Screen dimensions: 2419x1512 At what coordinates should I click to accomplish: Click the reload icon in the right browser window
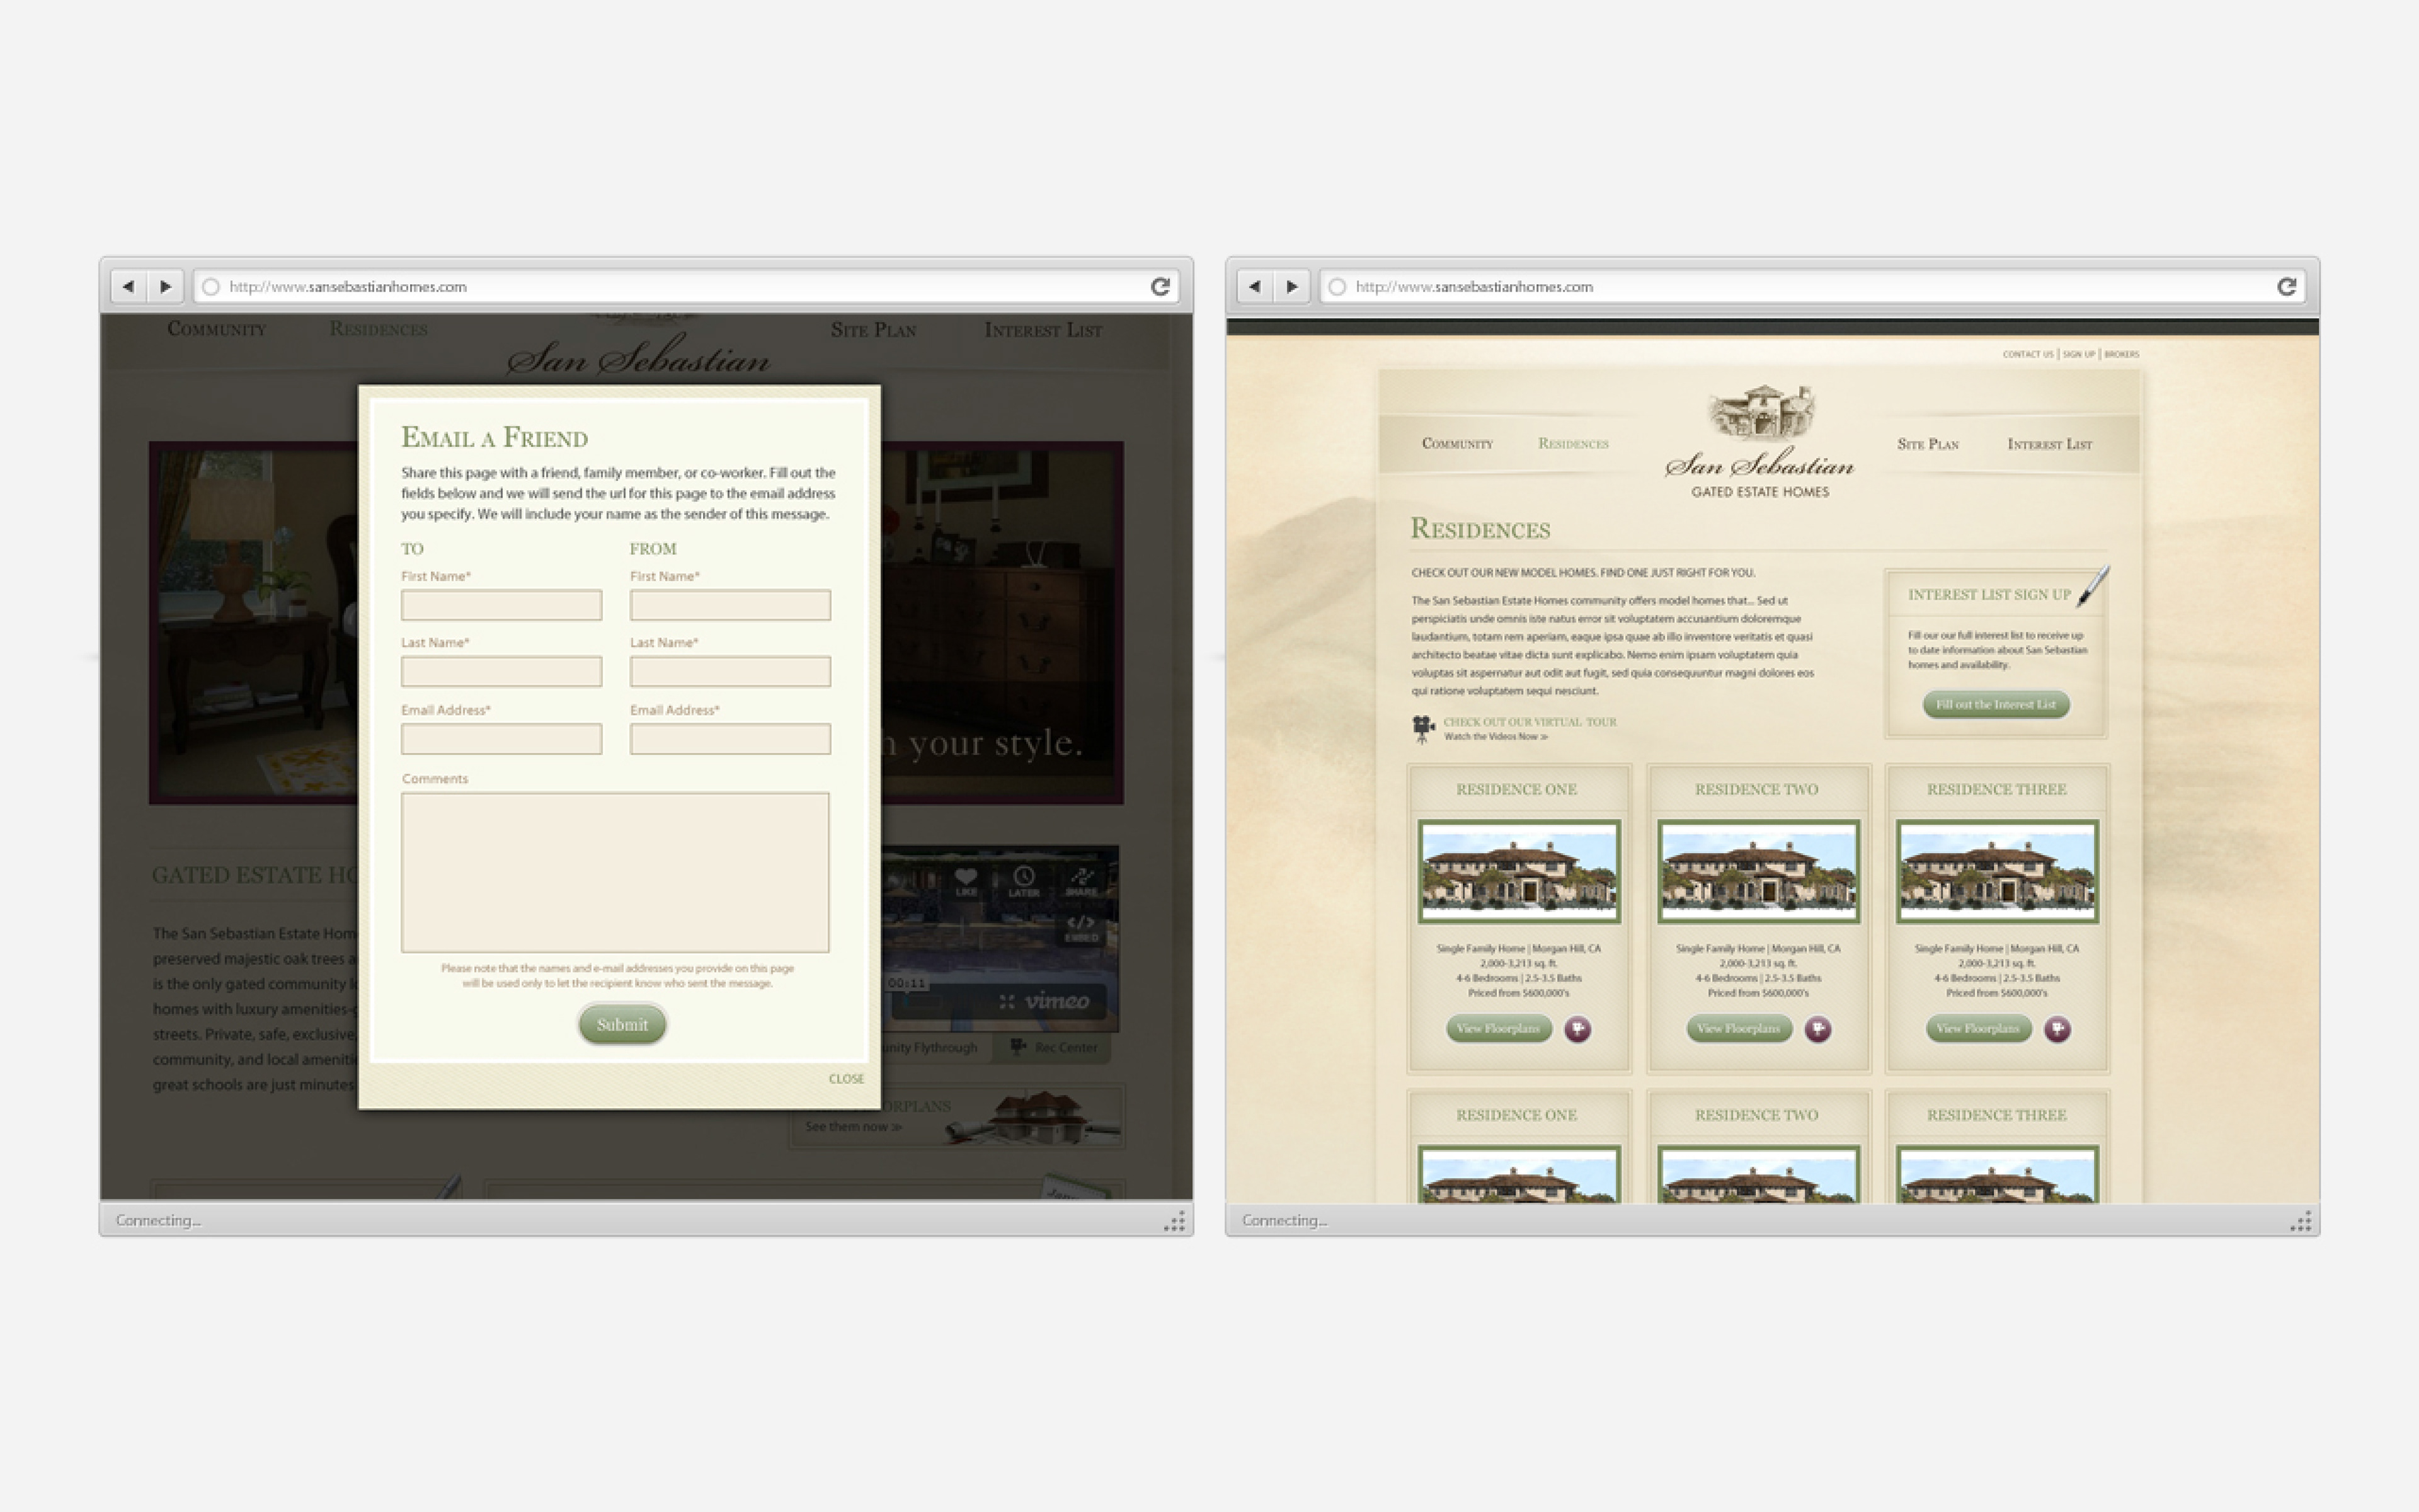click(x=2286, y=287)
